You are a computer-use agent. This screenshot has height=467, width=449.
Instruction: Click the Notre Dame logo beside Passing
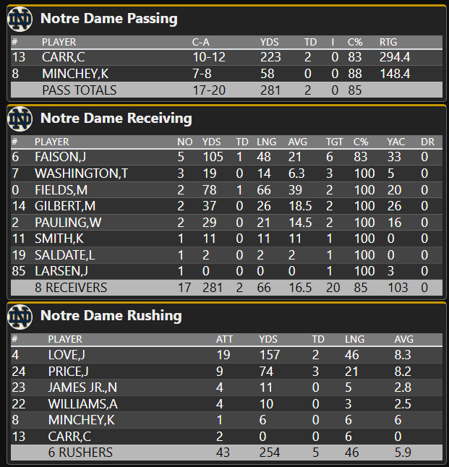pyautogui.click(x=20, y=19)
